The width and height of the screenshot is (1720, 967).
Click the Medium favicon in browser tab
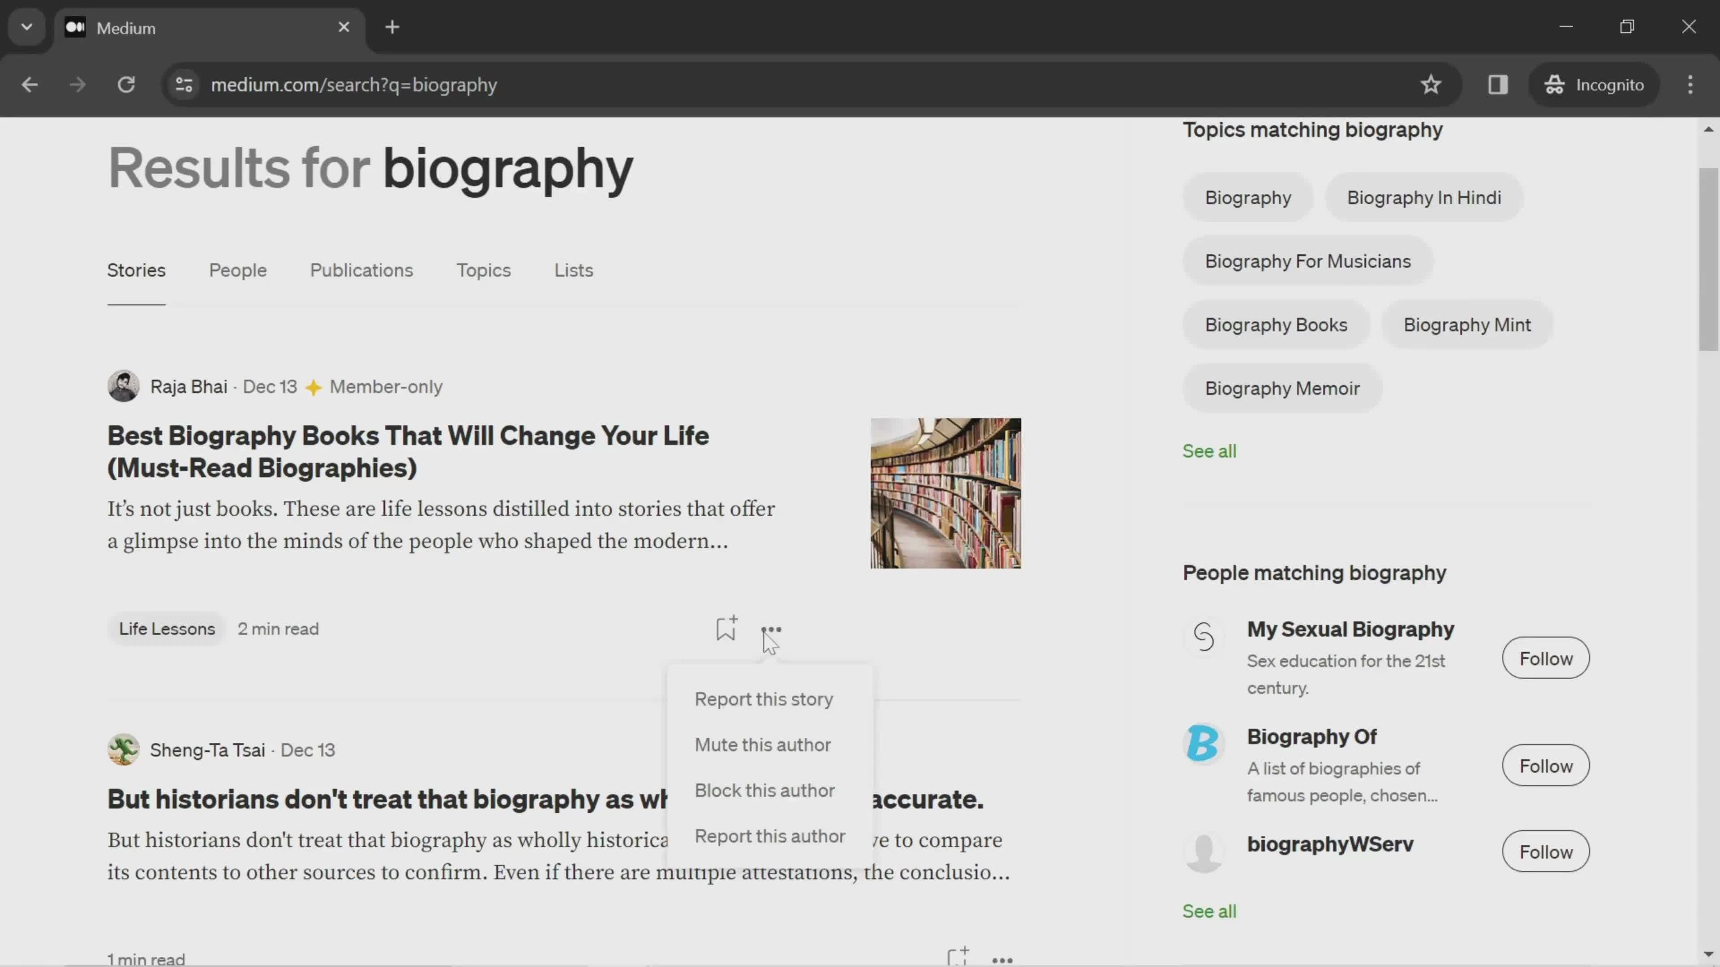click(x=73, y=27)
